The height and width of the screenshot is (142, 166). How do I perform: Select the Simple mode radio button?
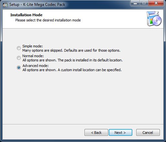pyautogui.click(x=19, y=48)
